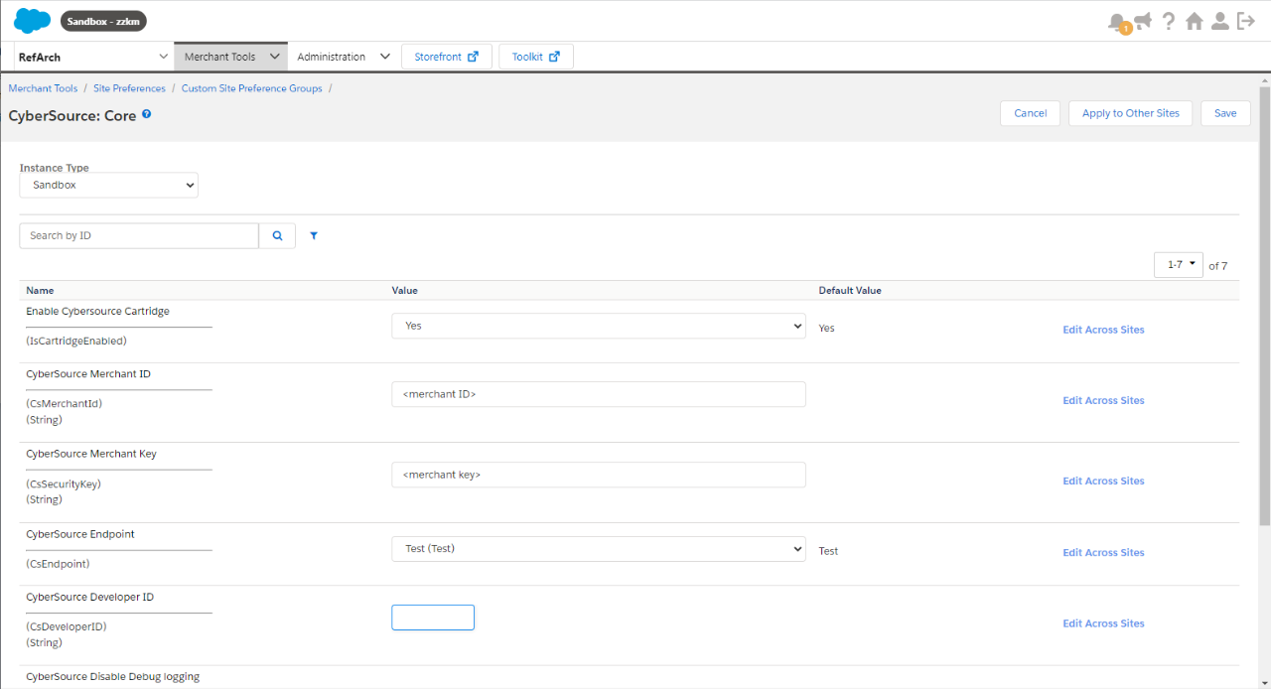Click the help icon beside CyberSource: Core

click(147, 115)
